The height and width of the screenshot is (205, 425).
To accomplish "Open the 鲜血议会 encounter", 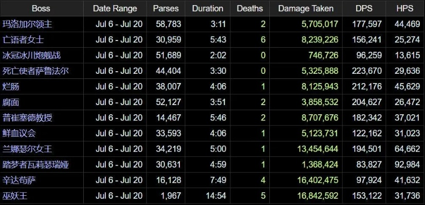I will click(19, 133).
